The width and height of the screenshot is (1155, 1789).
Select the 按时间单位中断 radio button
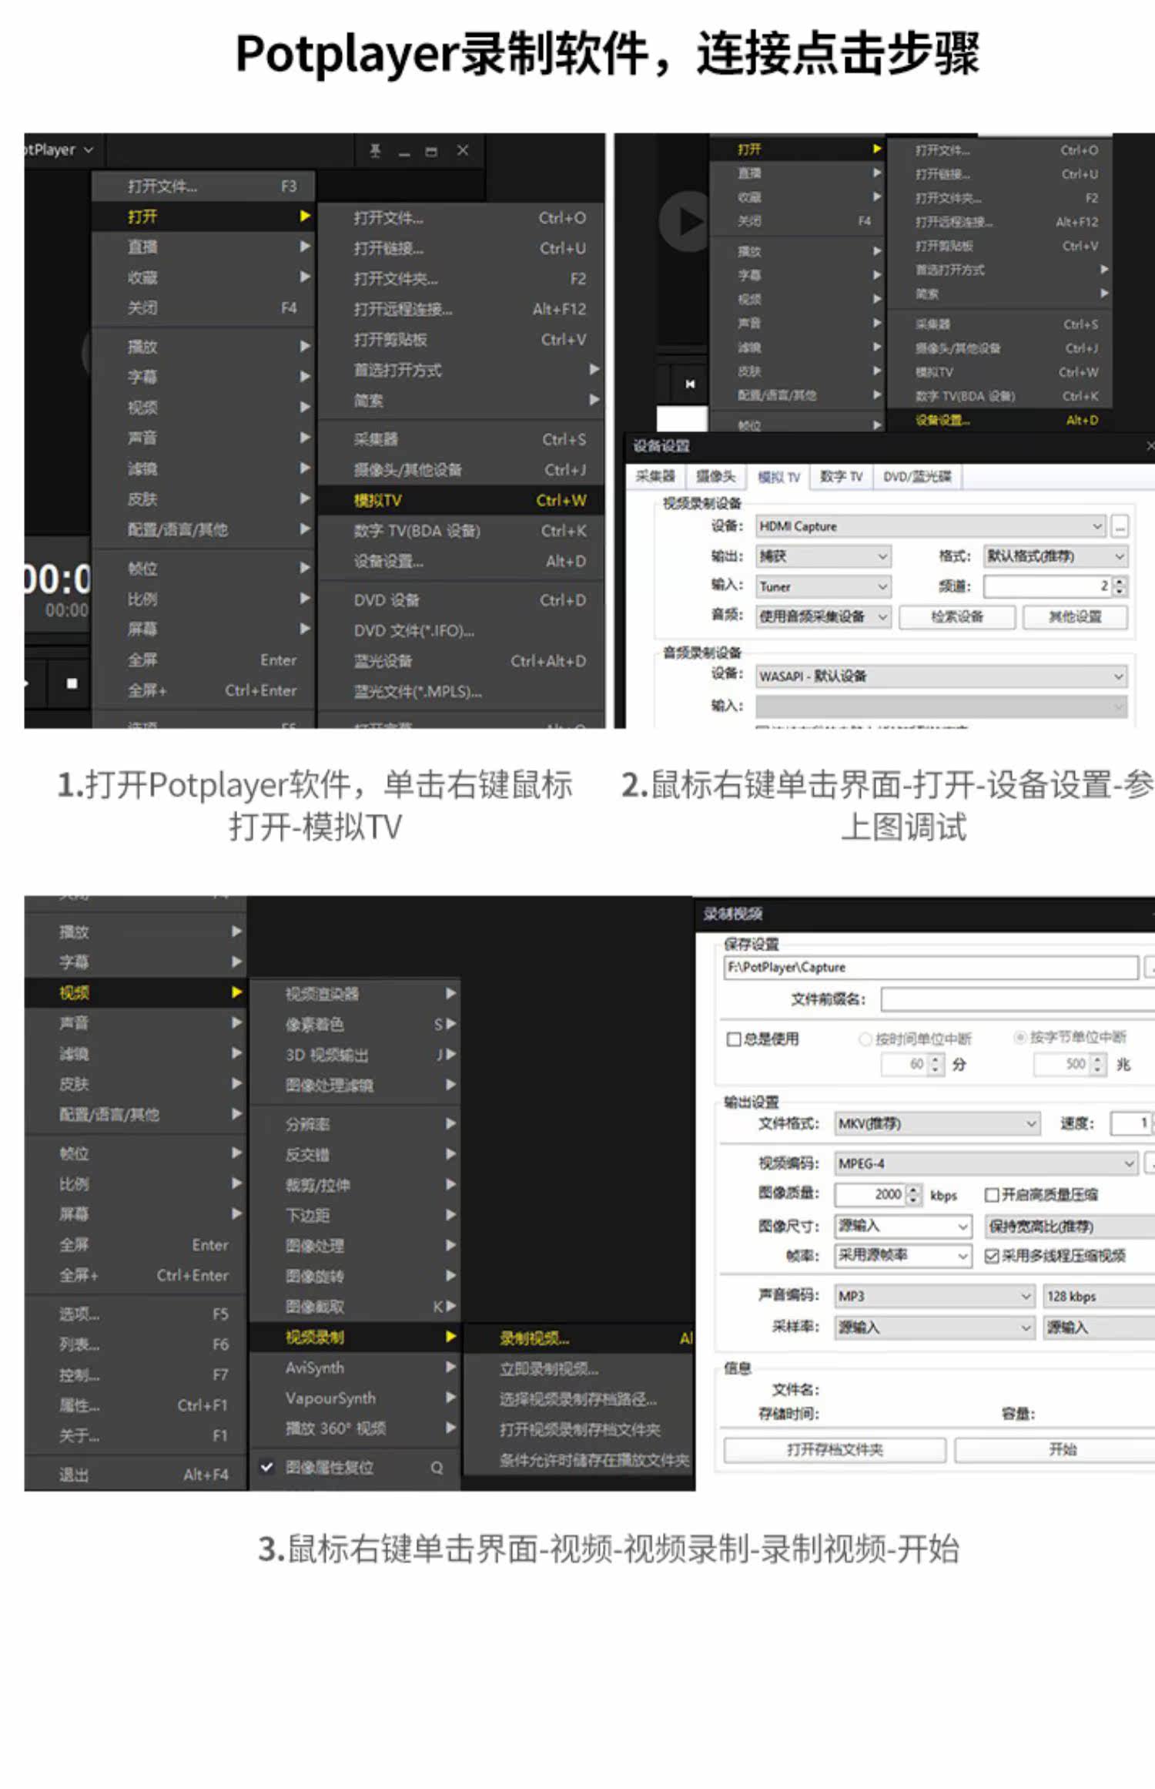865,1039
